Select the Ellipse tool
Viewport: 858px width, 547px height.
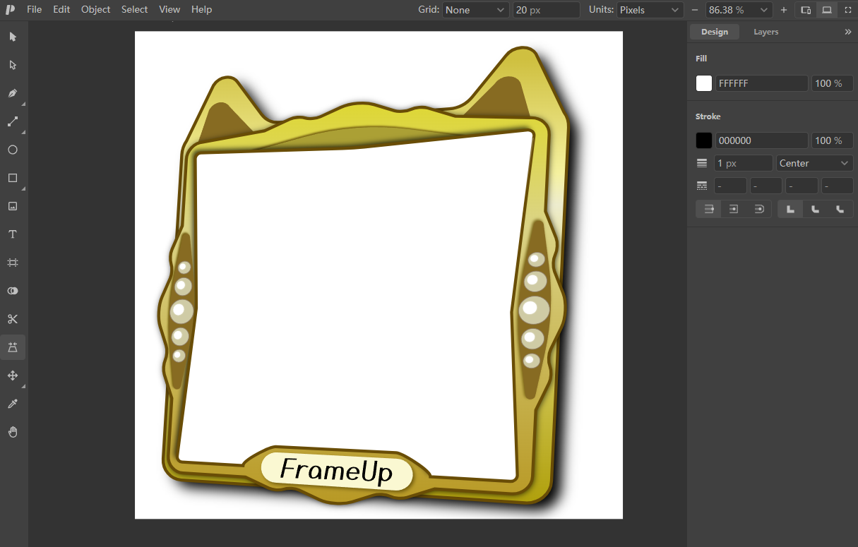13,150
